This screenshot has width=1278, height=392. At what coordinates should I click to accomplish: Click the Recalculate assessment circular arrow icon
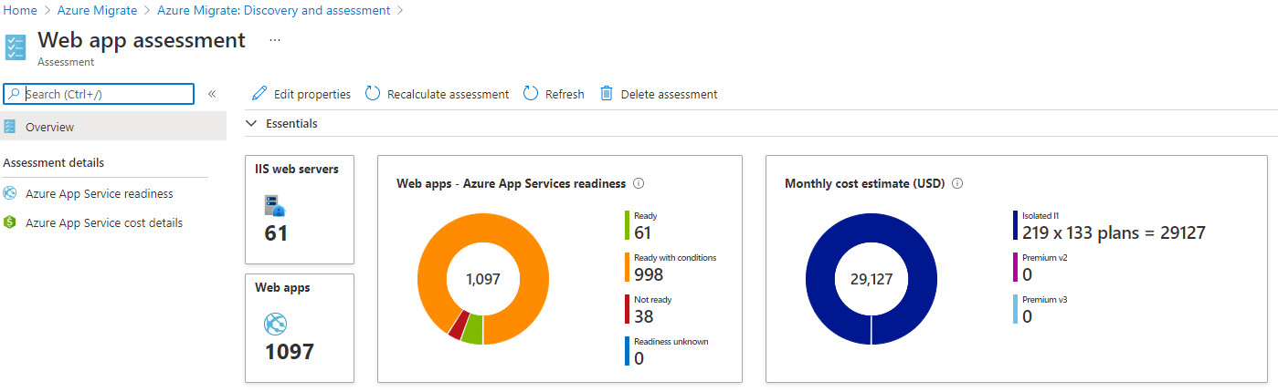pos(373,94)
